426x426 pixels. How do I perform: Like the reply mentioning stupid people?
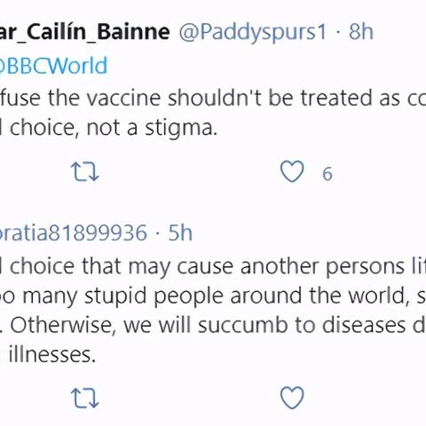292,398
